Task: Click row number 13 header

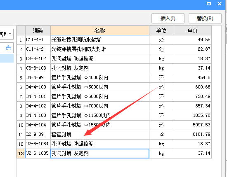Action: (21, 154)
